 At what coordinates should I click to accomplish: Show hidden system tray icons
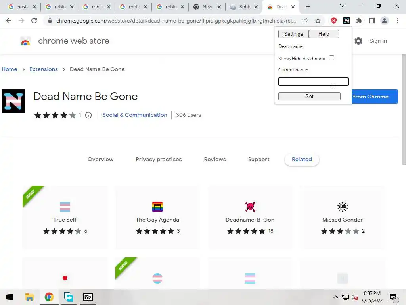[335, 297]
